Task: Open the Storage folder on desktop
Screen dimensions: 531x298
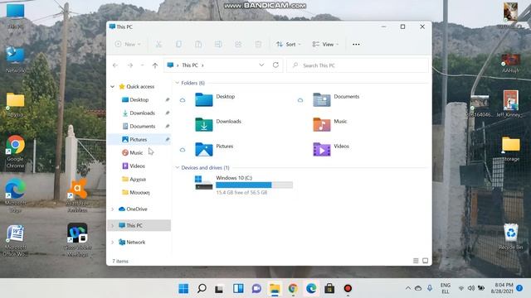Action: (x=511, y=149)
